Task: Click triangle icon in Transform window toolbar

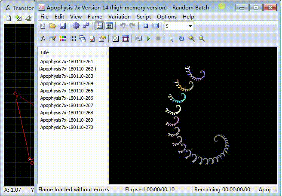Action: (28, 18)
